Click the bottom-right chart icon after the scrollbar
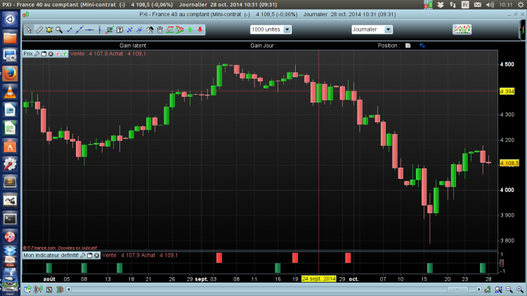527x296 pixels. 488,289
